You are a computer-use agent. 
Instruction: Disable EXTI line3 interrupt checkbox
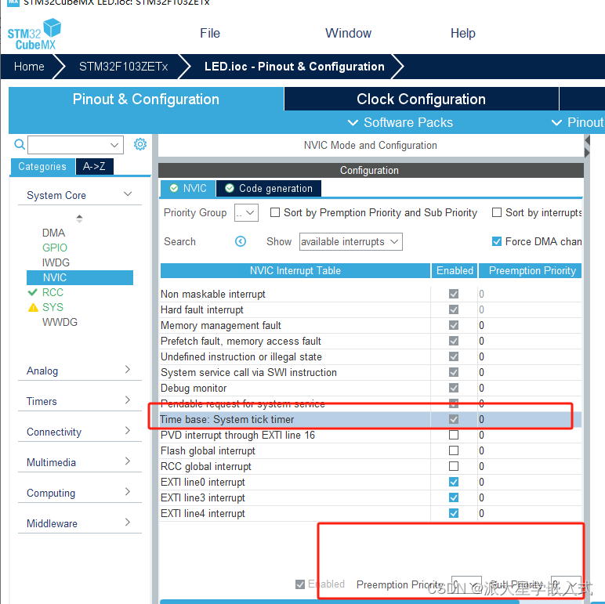(x=454, y=497)
